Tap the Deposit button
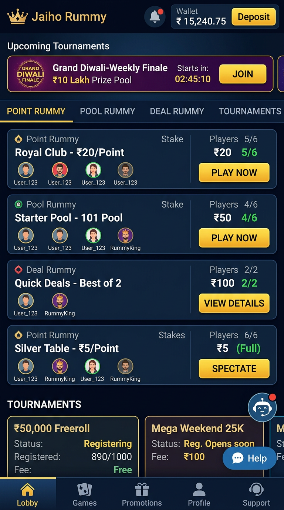284x510 pixels. (x=254, y=17)
